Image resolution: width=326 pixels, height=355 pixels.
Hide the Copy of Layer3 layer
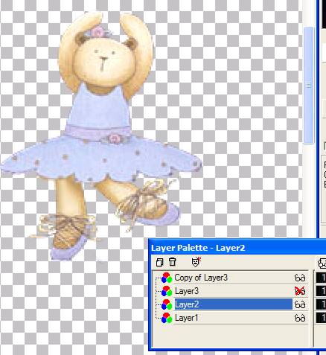tap(300, 278)
